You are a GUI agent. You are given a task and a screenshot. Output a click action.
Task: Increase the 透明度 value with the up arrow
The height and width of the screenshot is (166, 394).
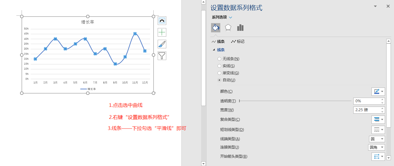[383, 99]
